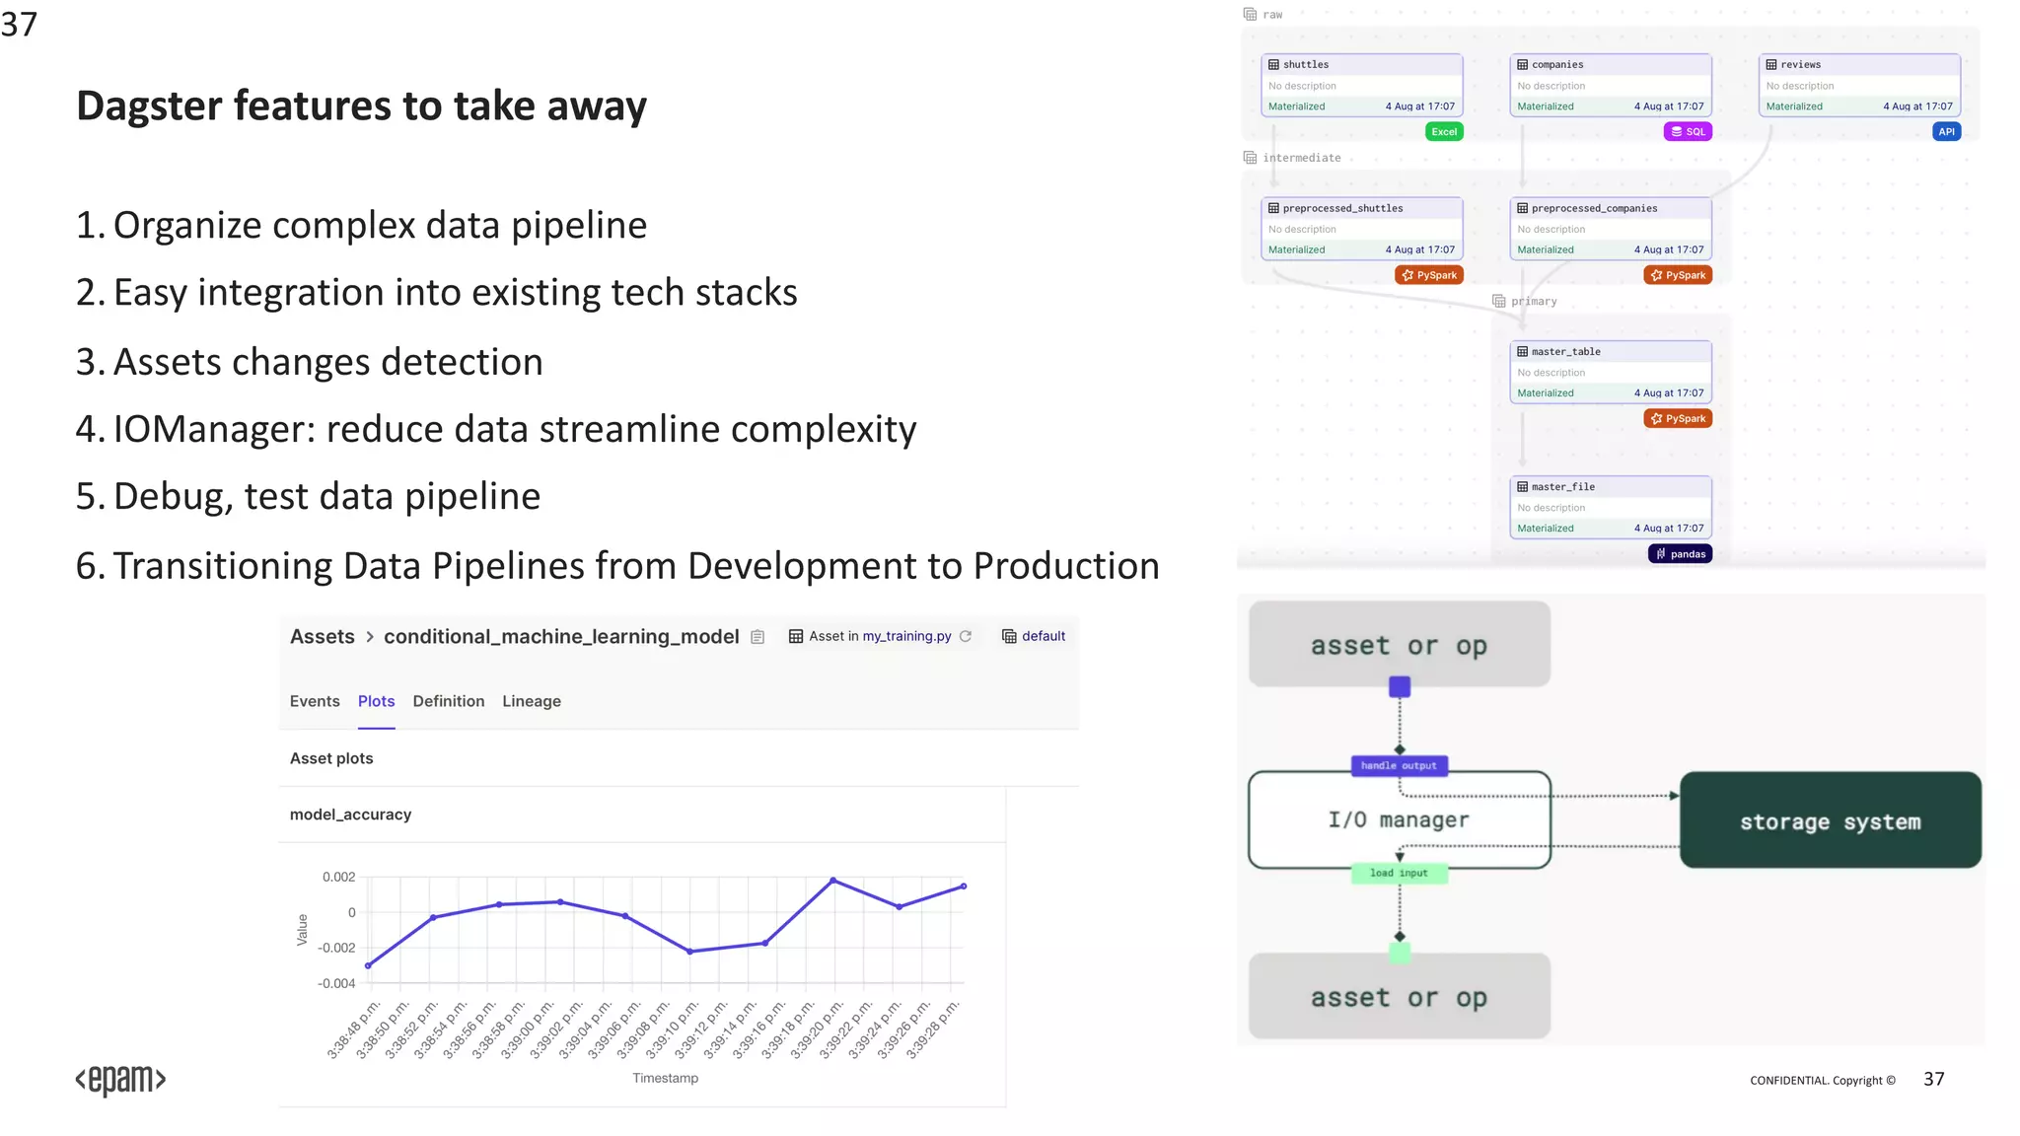Click the Excel tag on shuttles asset
2020x1136 pixels.
pyautogui.click(x=1444, y=132)
